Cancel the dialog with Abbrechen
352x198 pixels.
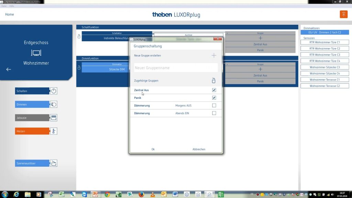(x=199, y=149)
